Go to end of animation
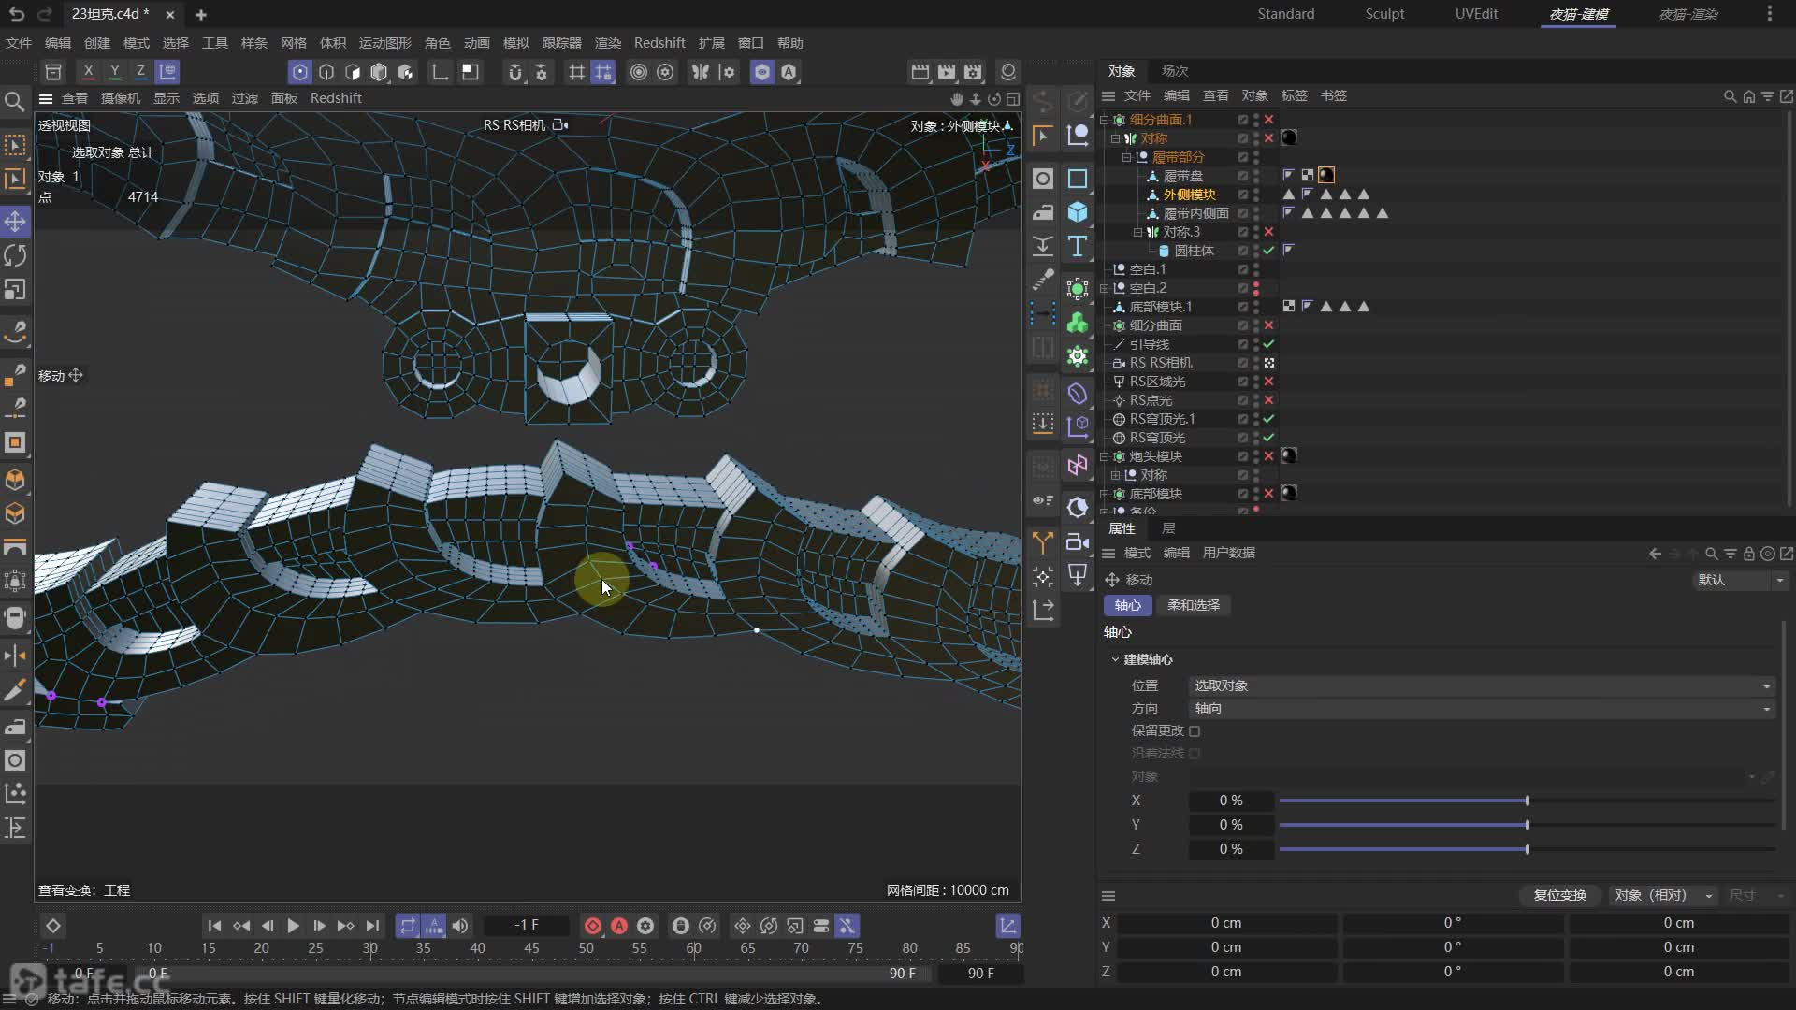Image resolution: width=1796 pixels, height=1010 pixels. point(372,926)
